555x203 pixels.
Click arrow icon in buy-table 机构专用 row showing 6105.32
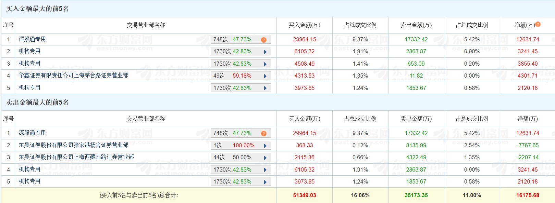(x=265, y=52)
